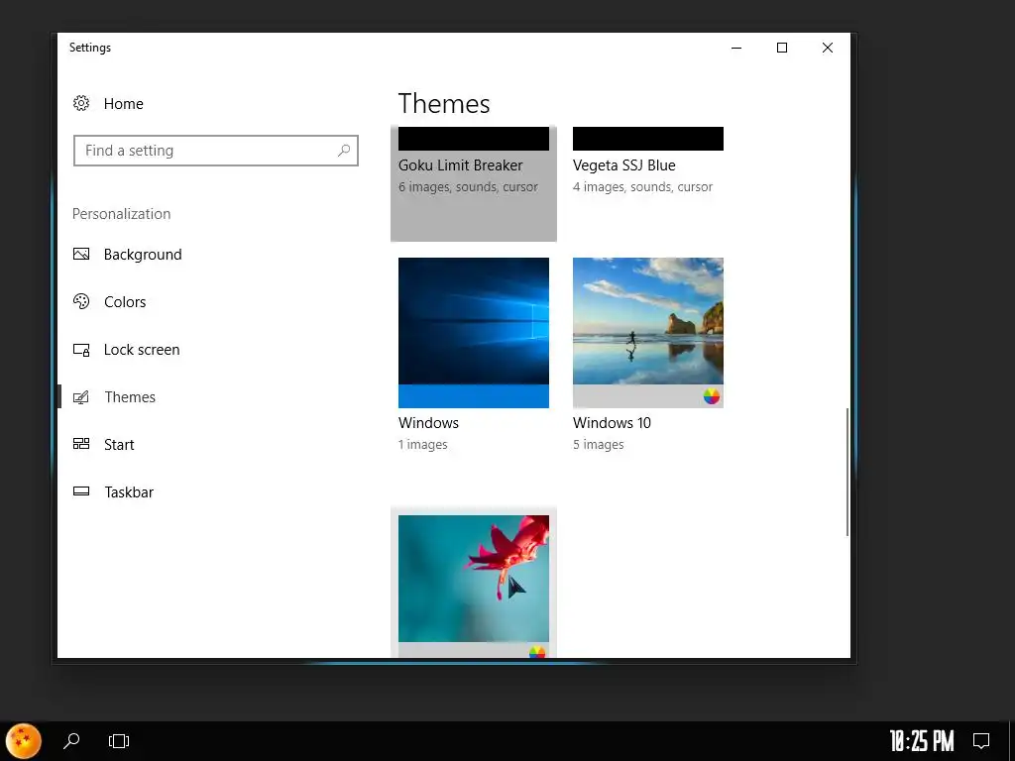Click the Lock screen icon
The height and width of the screenshot is (761, 1015).
click(x=81, y=350)
